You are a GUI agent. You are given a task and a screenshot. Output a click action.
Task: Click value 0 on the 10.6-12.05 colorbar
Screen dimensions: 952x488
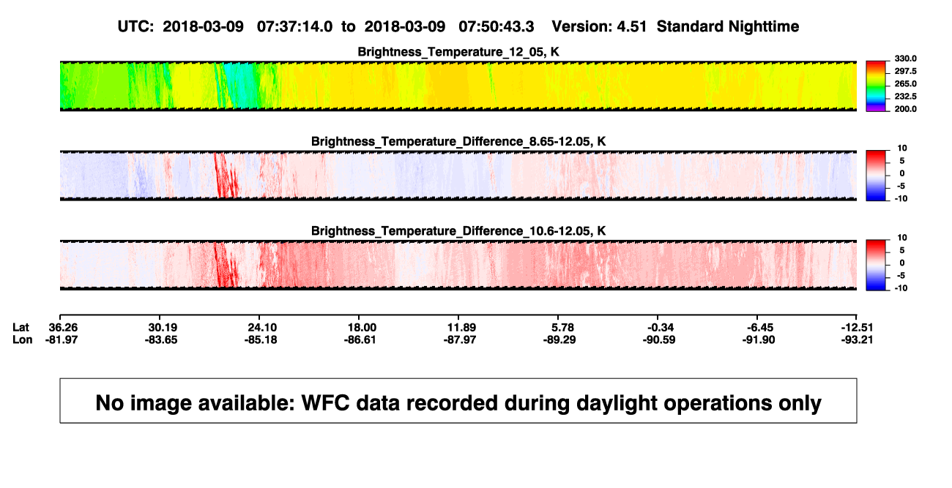pyautogui.click(x=902, y=263)
